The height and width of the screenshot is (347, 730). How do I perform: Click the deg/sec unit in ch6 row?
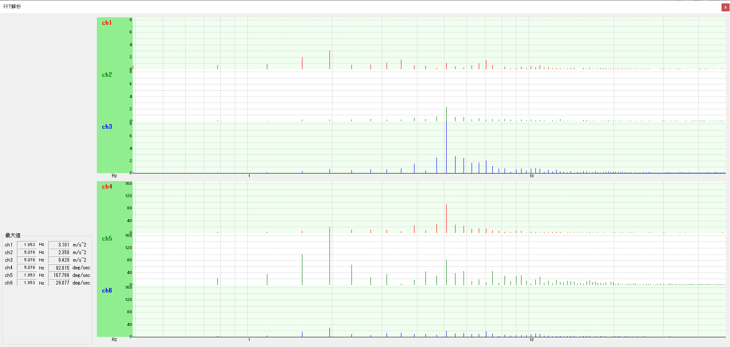(81, 283)
